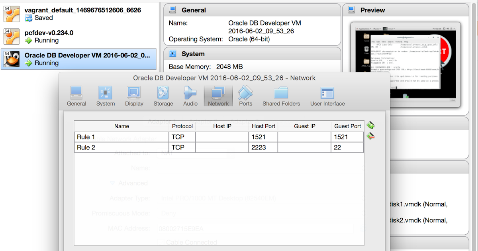Click the Host IP column header
Image resolution: width=478 pixels, height=251 pixels.
(222, 126)
